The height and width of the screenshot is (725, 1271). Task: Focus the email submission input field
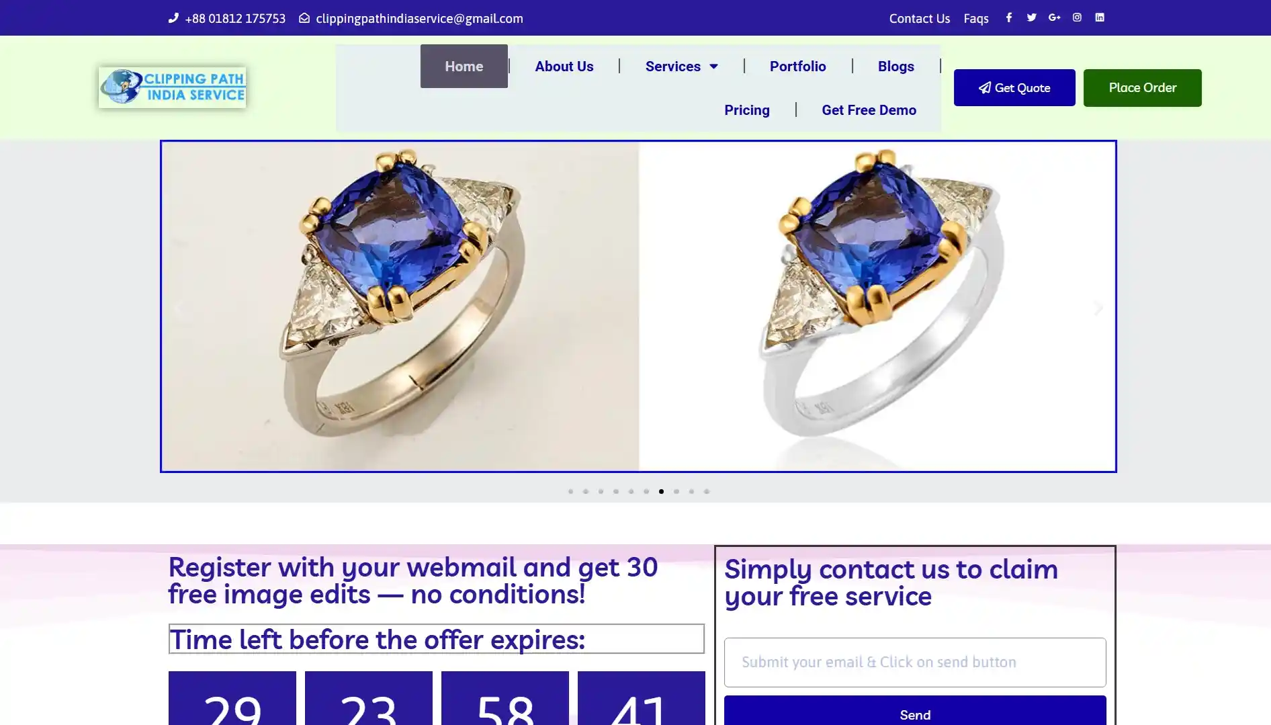click(x=915, y=663)
